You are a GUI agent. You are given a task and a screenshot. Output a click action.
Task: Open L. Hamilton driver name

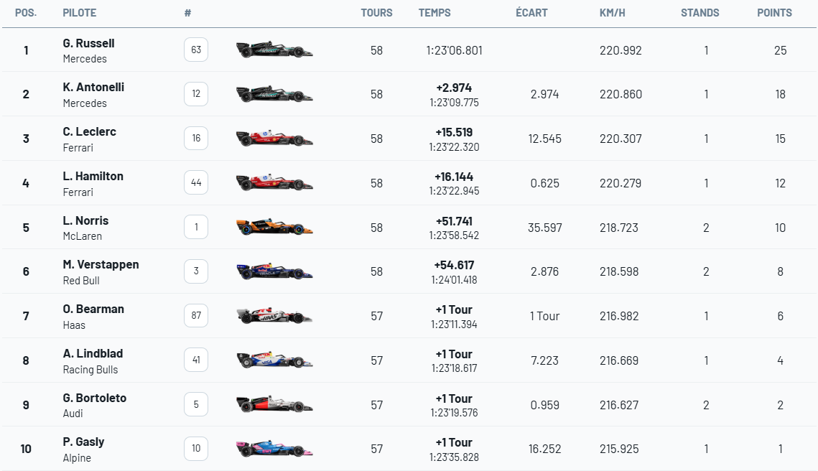click(93, 177)
